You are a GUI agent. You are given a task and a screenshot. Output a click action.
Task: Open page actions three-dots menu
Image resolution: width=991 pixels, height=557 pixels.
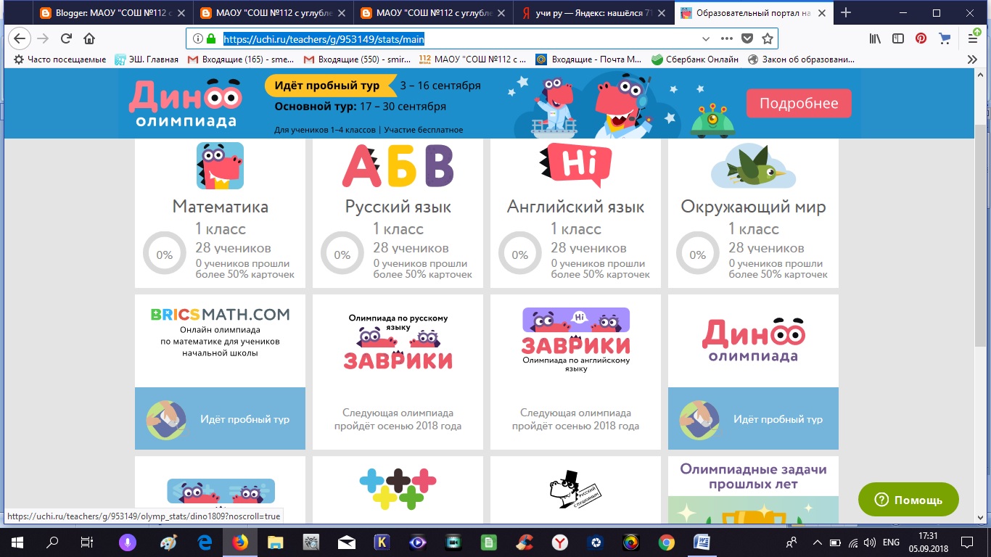[727, 39]
